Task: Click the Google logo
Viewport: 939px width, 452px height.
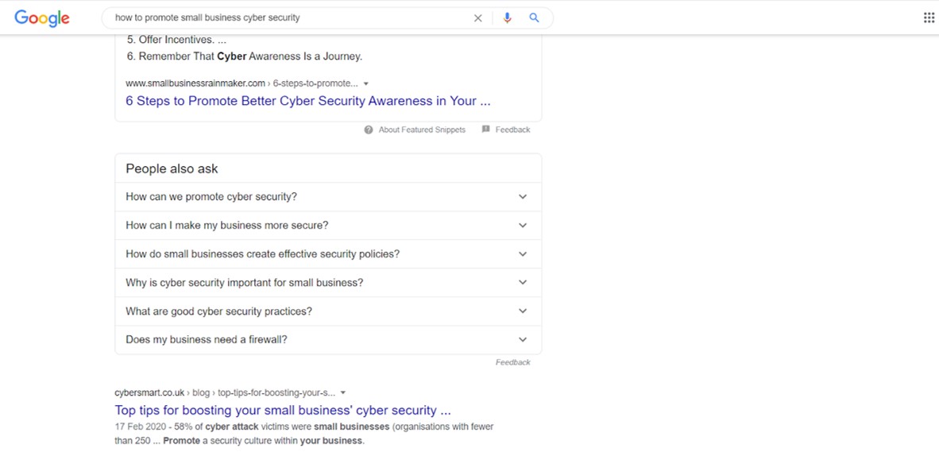Action: [x=42, y=18]
